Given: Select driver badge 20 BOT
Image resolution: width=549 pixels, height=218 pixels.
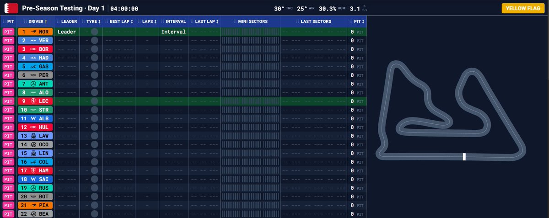Looking at the screenshot, I should [x=35, y=197].
